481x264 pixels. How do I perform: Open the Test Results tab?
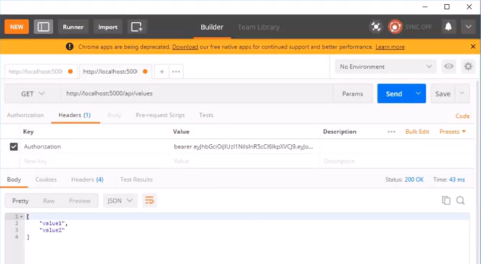[136, 180]
